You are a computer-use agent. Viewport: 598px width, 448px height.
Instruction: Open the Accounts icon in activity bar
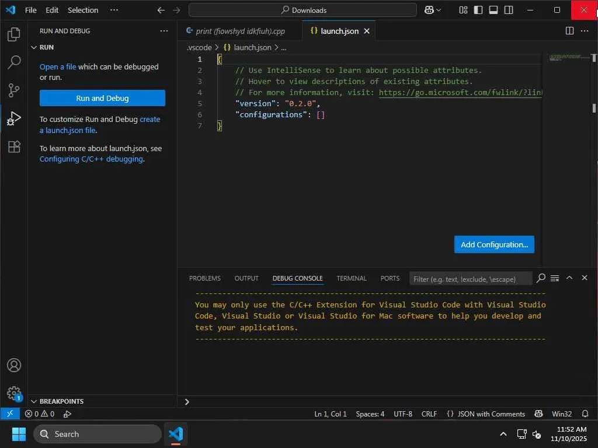pos(14,365)
